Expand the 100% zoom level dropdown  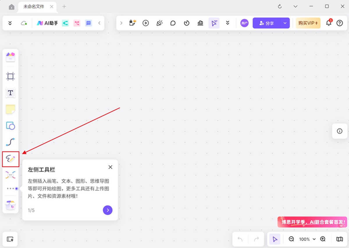307,239
